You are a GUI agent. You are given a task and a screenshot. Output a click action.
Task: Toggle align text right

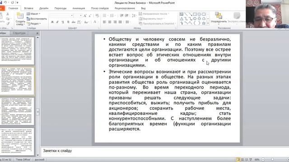coord(115,22)
